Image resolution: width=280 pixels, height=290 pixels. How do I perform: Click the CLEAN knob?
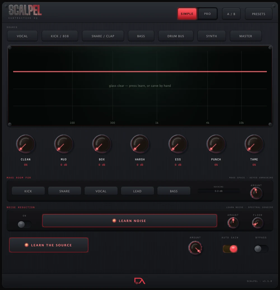(x=25, y=144)
